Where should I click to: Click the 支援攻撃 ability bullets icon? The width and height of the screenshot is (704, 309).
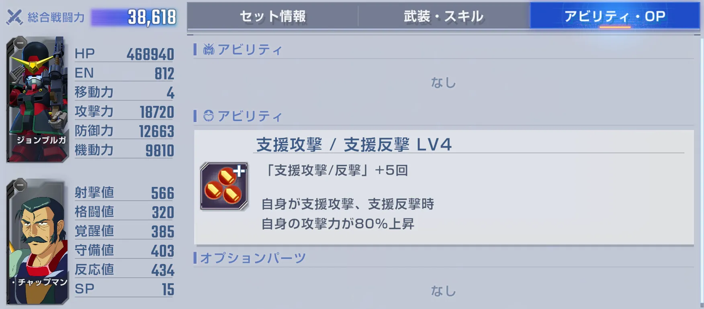(x=224, y=186)
